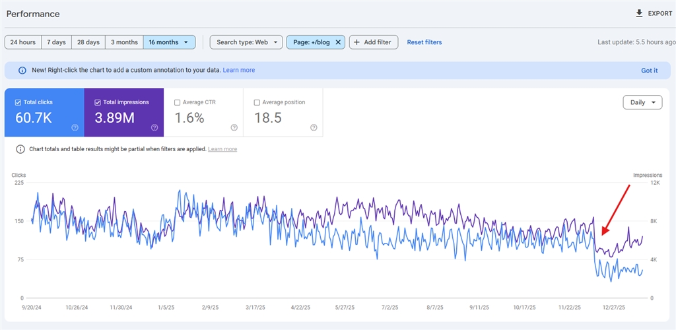
Task: Enable the Average CTR checkbox
Action: tap(177, 102)
